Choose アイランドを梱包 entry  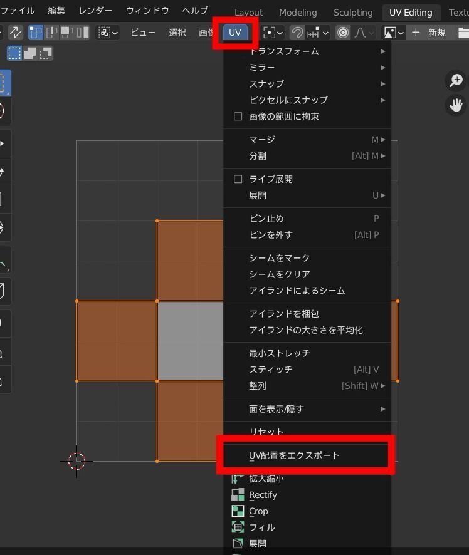307,314
